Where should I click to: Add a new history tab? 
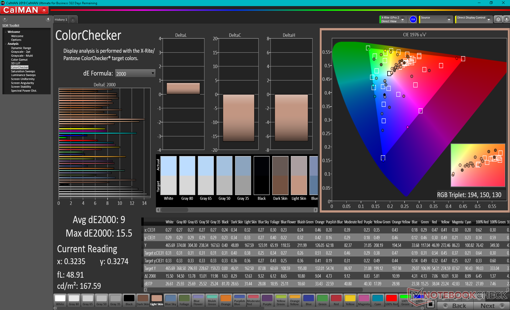pos(73,20)
